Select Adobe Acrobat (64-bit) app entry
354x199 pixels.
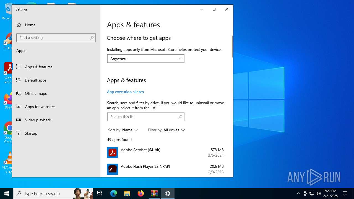pyautogui.click(x=165, y=153)
